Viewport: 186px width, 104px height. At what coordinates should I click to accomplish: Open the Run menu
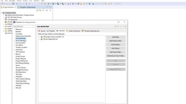[31, 1]
